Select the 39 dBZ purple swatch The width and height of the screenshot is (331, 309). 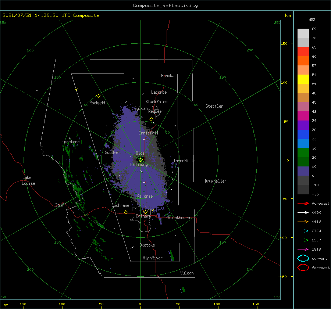303,125
